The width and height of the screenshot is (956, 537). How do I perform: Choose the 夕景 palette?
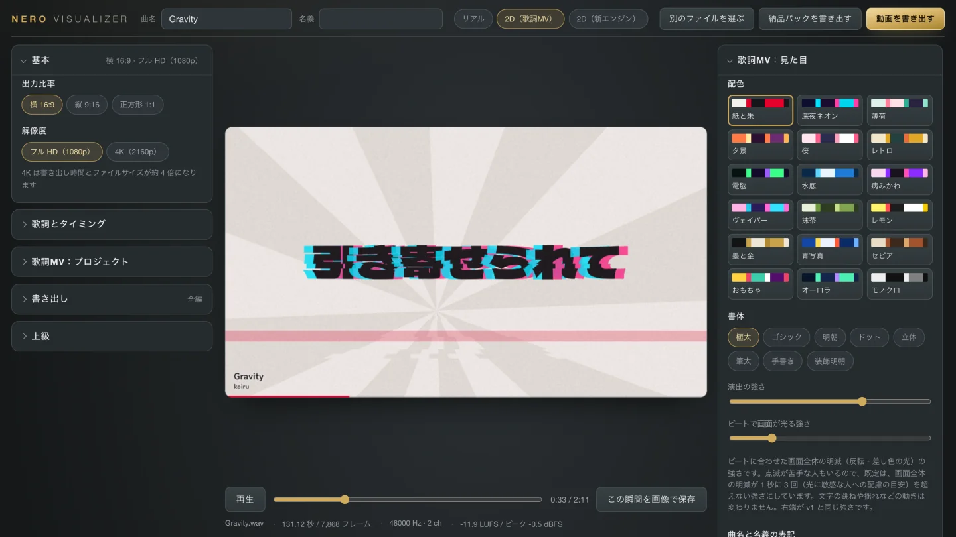[760, 145]
